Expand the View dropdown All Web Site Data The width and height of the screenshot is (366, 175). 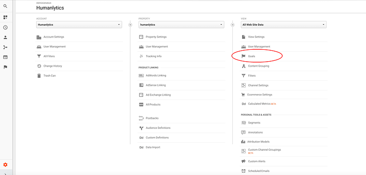(284, 25)
